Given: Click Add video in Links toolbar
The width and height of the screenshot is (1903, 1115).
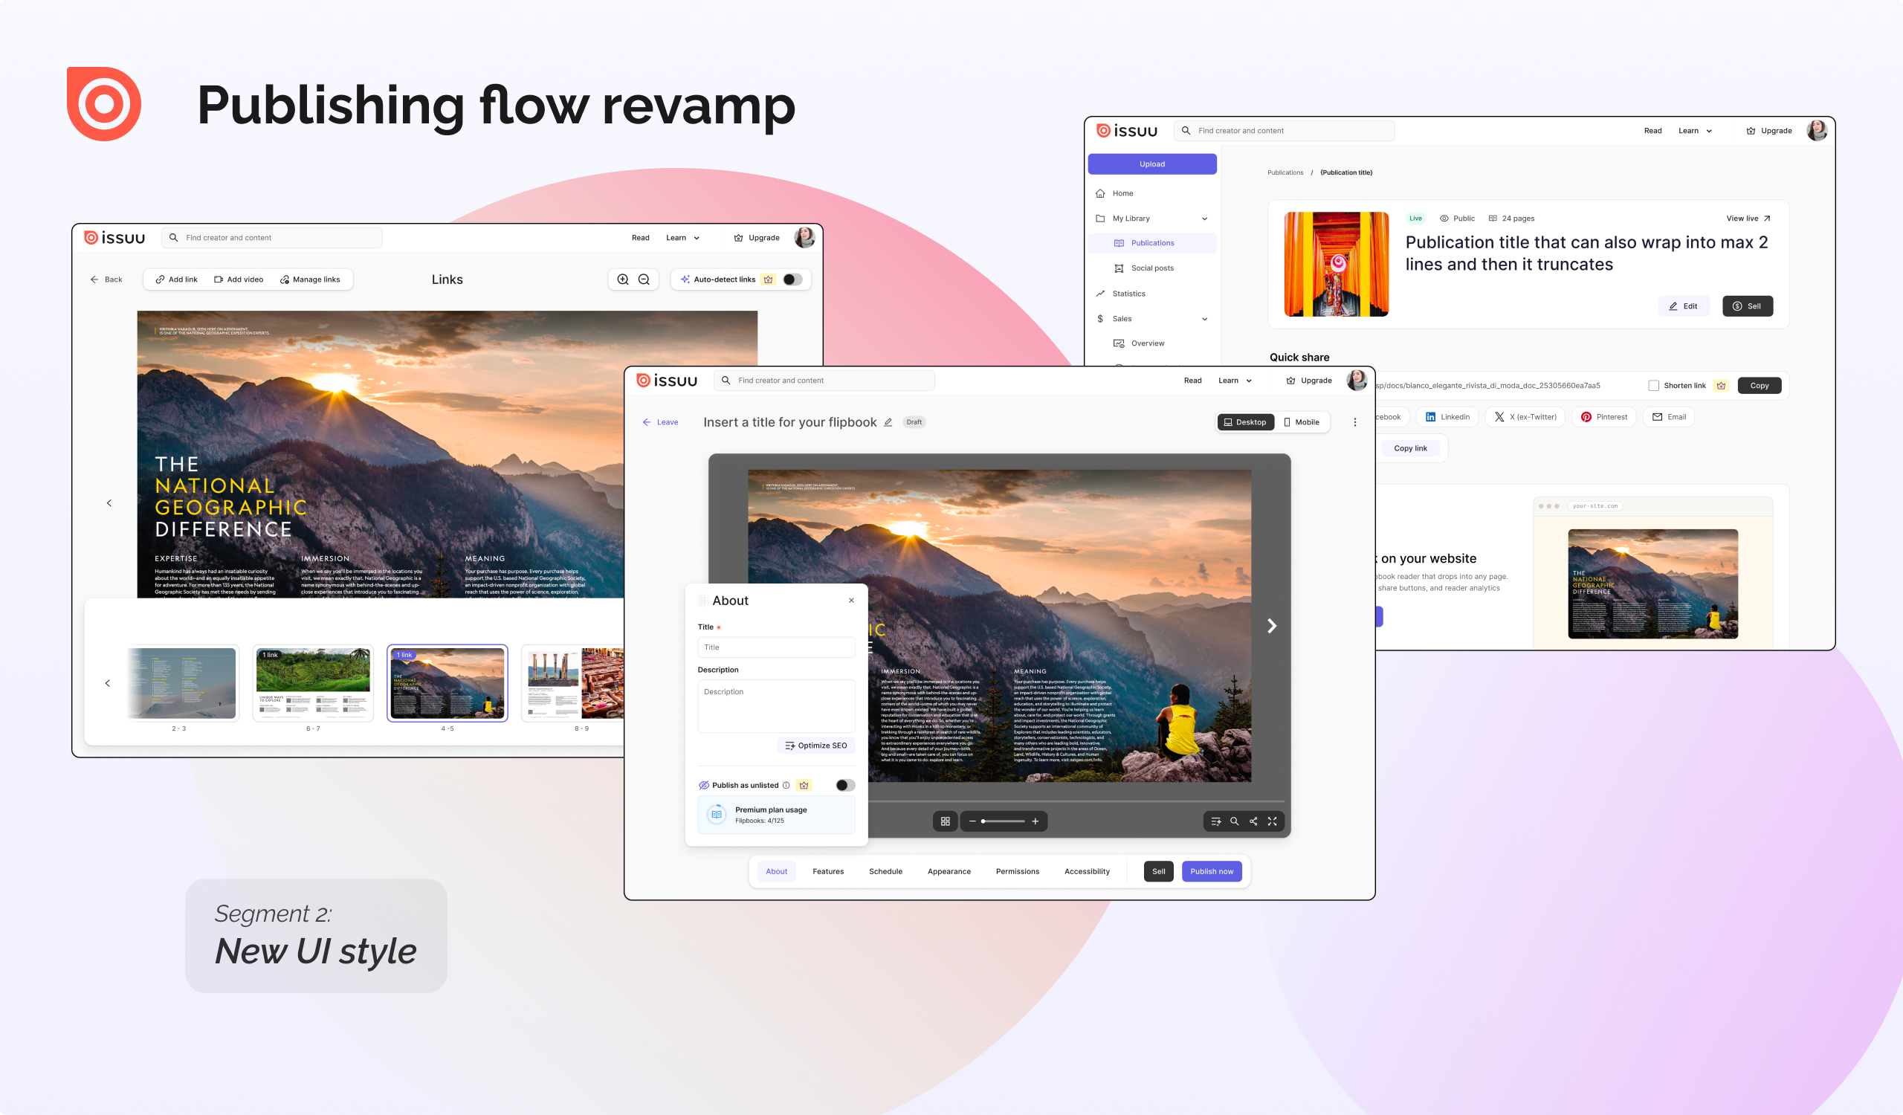Looking at the screenshot, I should pos(239,279).
